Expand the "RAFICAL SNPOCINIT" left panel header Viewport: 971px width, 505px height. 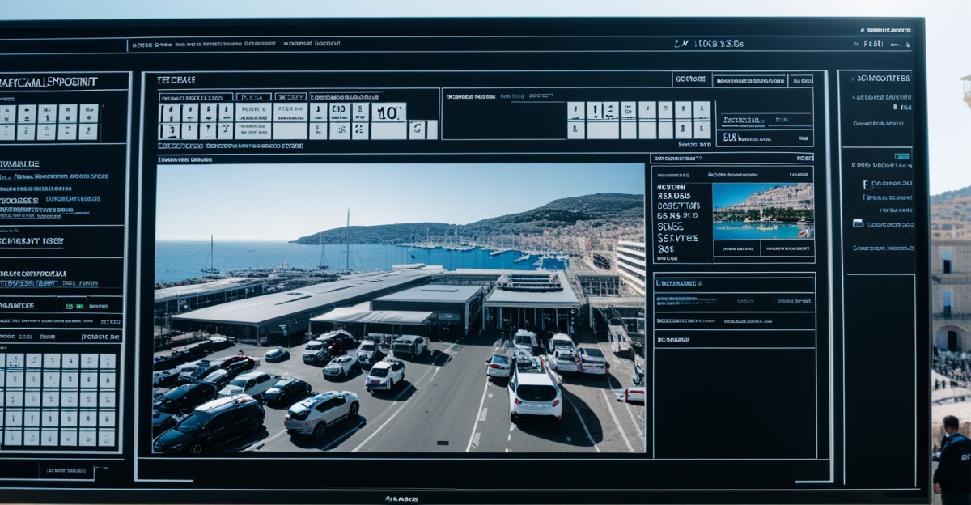(x=49, y=82)
